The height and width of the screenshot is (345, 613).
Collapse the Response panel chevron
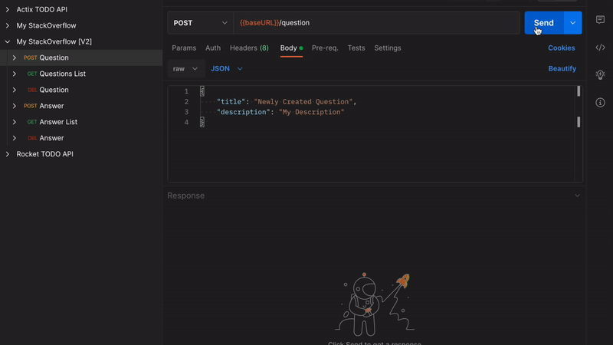(x=577, y=195)
